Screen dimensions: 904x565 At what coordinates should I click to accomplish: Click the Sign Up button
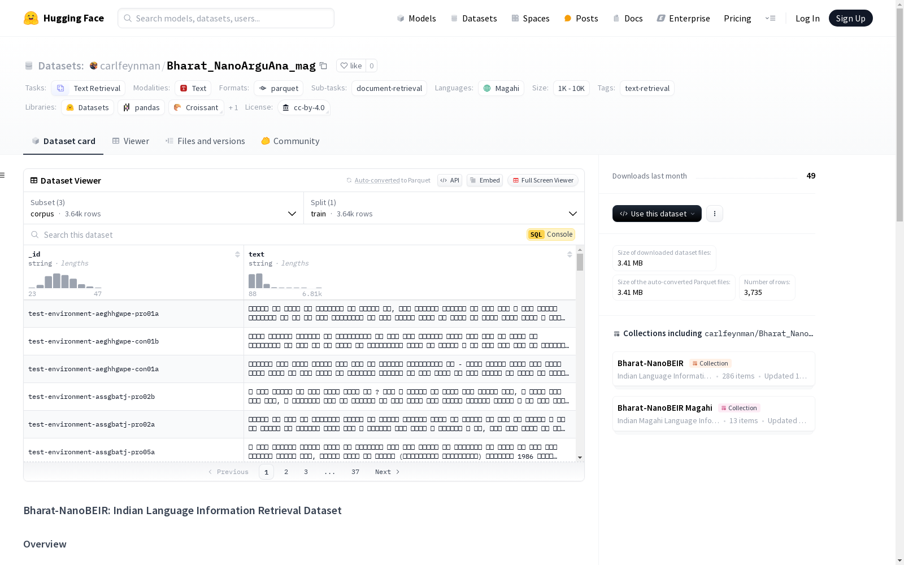pyautogui.click(x=850, y=18)
